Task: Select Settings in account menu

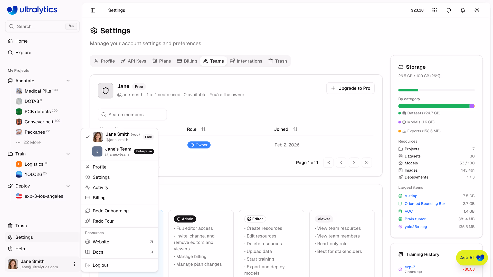Action: click(x=120, y=177)
